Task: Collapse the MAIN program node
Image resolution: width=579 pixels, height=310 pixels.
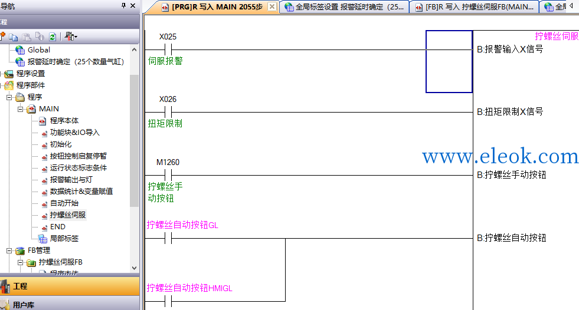Action: pyautogui.click(x=21, y=109)
